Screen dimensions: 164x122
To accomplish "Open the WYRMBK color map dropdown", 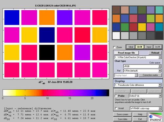I will coord(146,108).
